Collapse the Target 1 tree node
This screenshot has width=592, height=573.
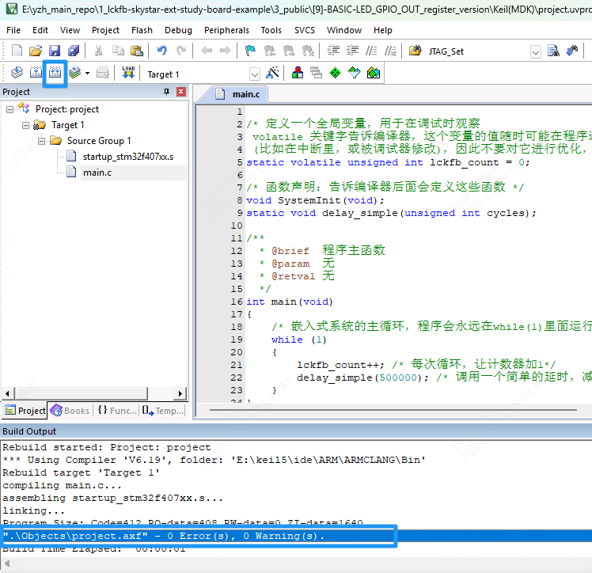[26, 125]
